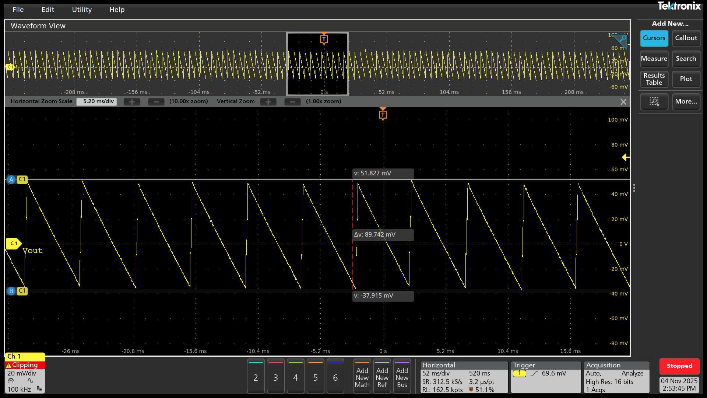Image resolution: width=707 pixels, height=398 pixels.
Task: Select the yellow trigger level arrow indicator
Action: 625,157
